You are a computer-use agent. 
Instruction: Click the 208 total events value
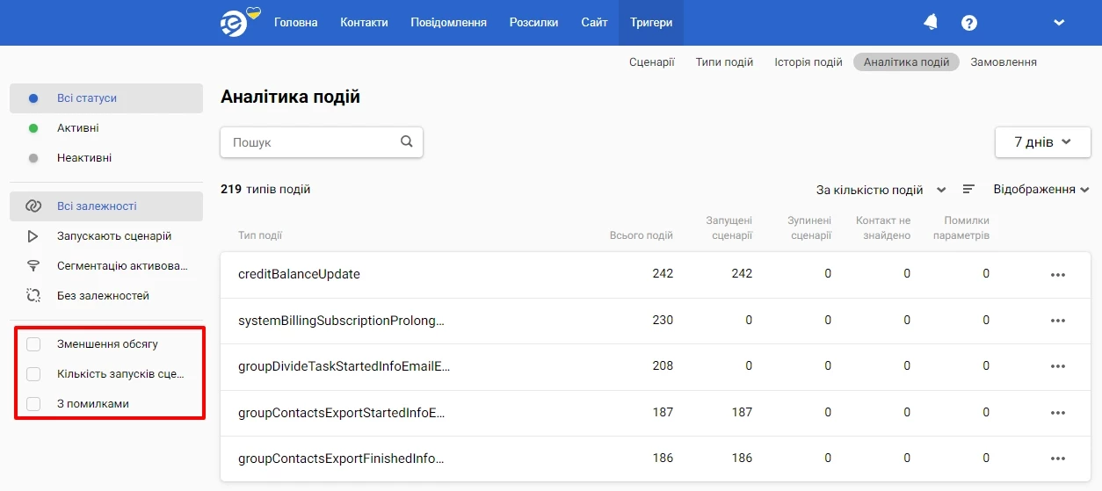663,366
